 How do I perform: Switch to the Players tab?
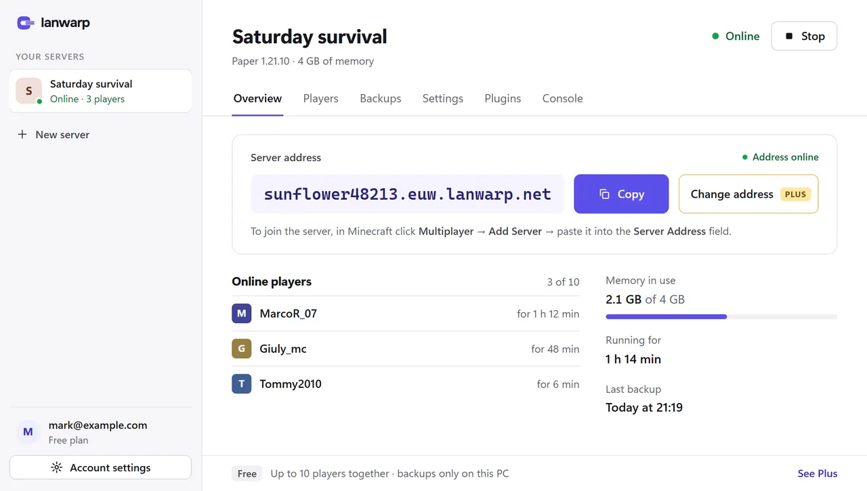pyautogui.click(x=321, y=99)
